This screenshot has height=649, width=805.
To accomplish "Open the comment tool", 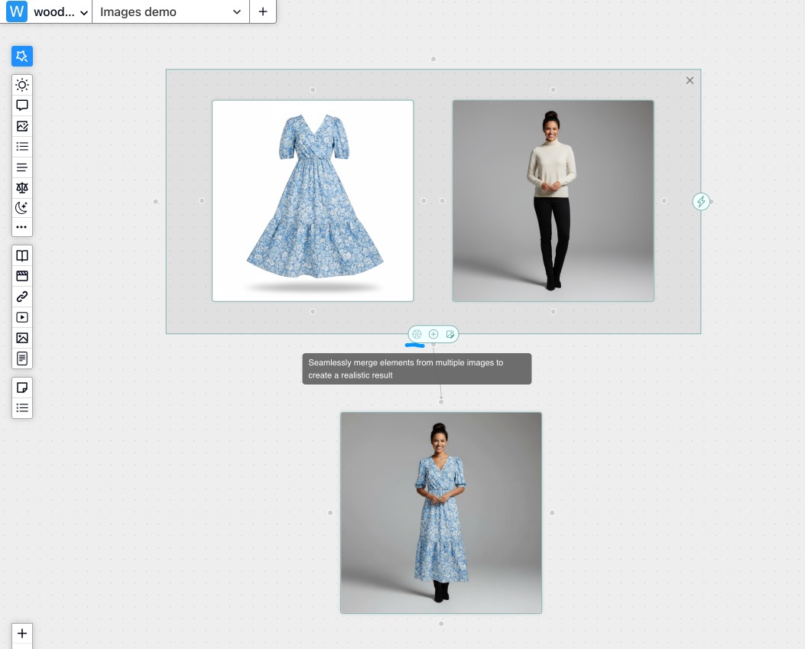I will [22, 105].
